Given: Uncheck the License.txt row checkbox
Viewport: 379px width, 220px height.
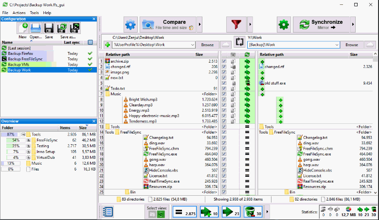Looking at the screenshot, I should [x=224, y=176].
